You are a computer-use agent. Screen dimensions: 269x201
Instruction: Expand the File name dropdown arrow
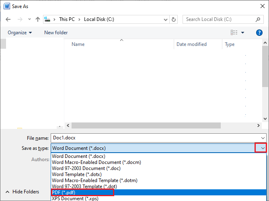263,138
